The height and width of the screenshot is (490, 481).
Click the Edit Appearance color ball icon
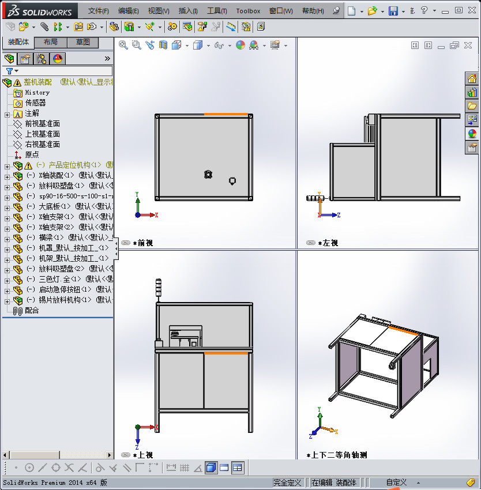coord(240,46)
